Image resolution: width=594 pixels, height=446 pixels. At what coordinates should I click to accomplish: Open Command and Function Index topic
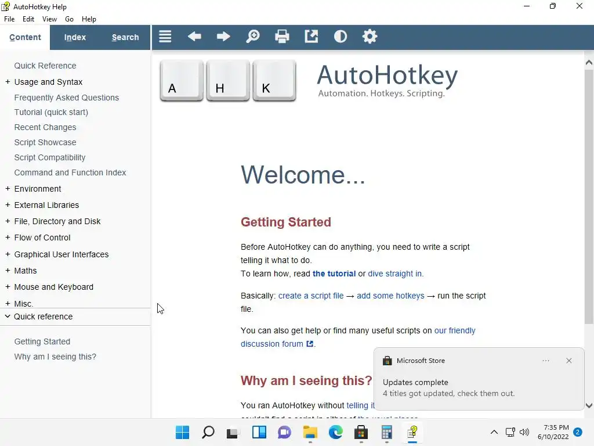coord(70,172)
